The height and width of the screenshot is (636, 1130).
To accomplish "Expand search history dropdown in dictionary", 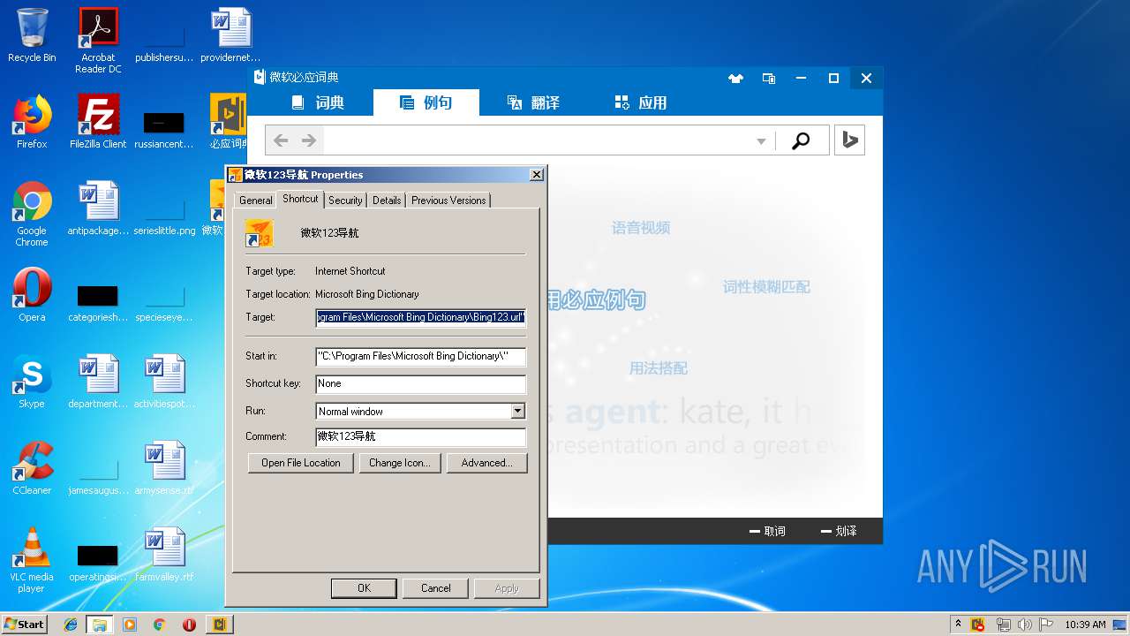I will [760, 141].
